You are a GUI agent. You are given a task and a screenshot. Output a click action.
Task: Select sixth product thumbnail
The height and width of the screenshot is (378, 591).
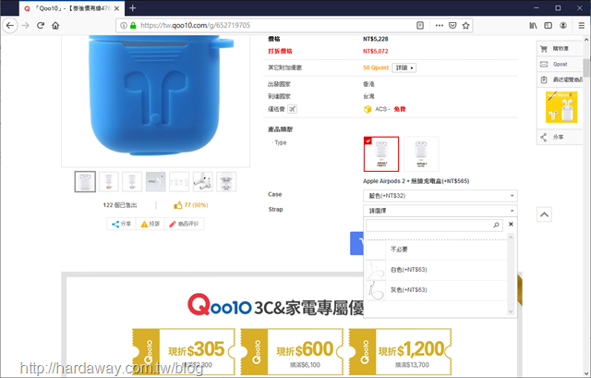pos(203,181)
